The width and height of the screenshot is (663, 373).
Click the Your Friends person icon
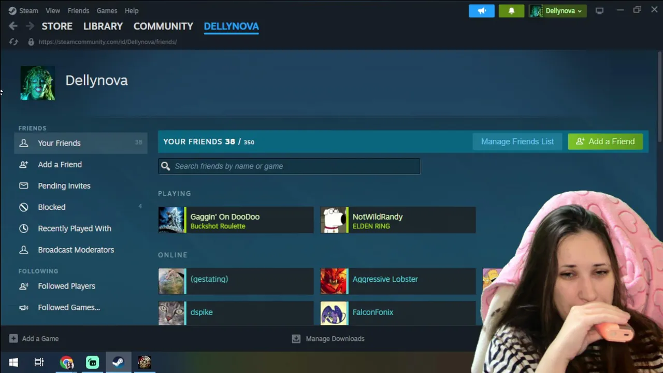[x=24, y=143]
